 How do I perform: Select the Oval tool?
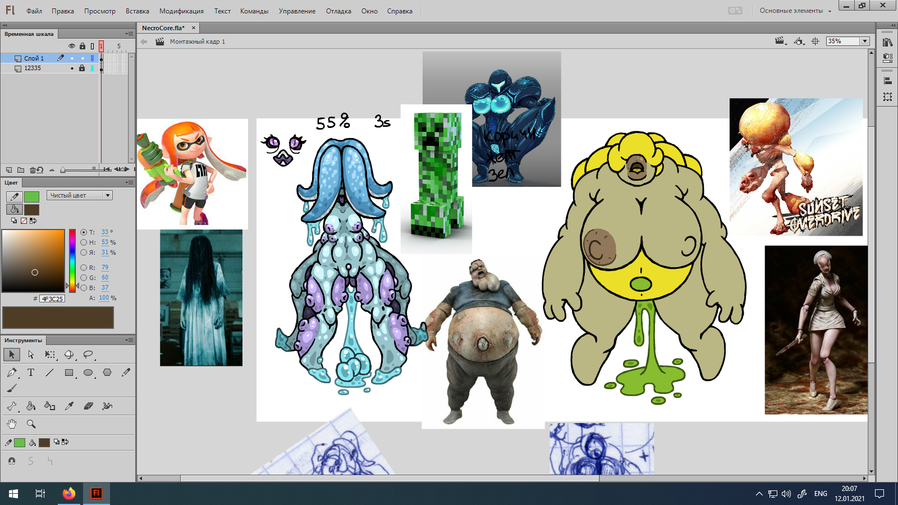coord(88,373)
